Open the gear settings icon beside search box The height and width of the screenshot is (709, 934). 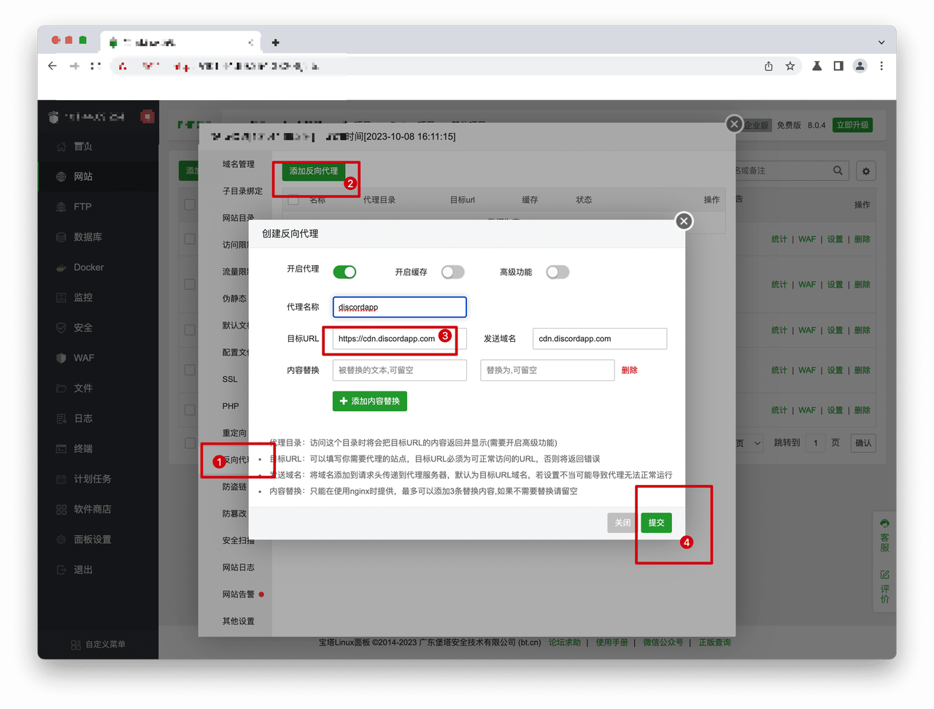[866, 172]
